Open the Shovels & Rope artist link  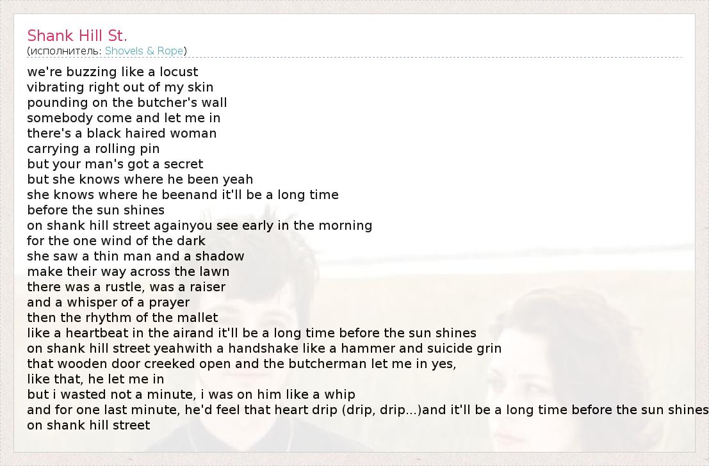pyautogui.click(x=145, y=51)
